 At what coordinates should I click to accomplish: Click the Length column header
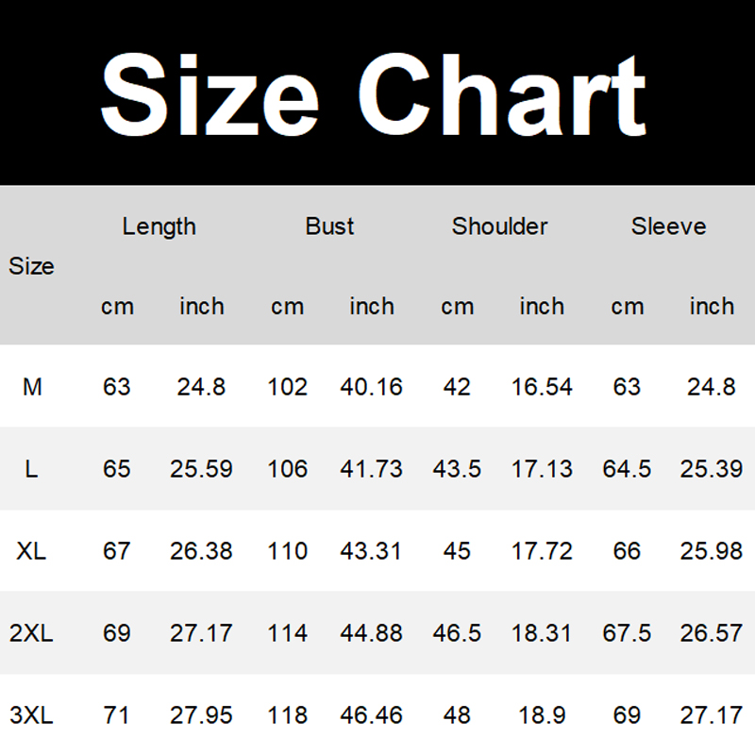coord(159,226)
